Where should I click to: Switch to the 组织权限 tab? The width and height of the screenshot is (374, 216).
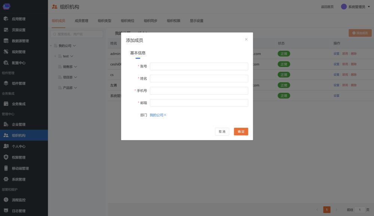174,21
